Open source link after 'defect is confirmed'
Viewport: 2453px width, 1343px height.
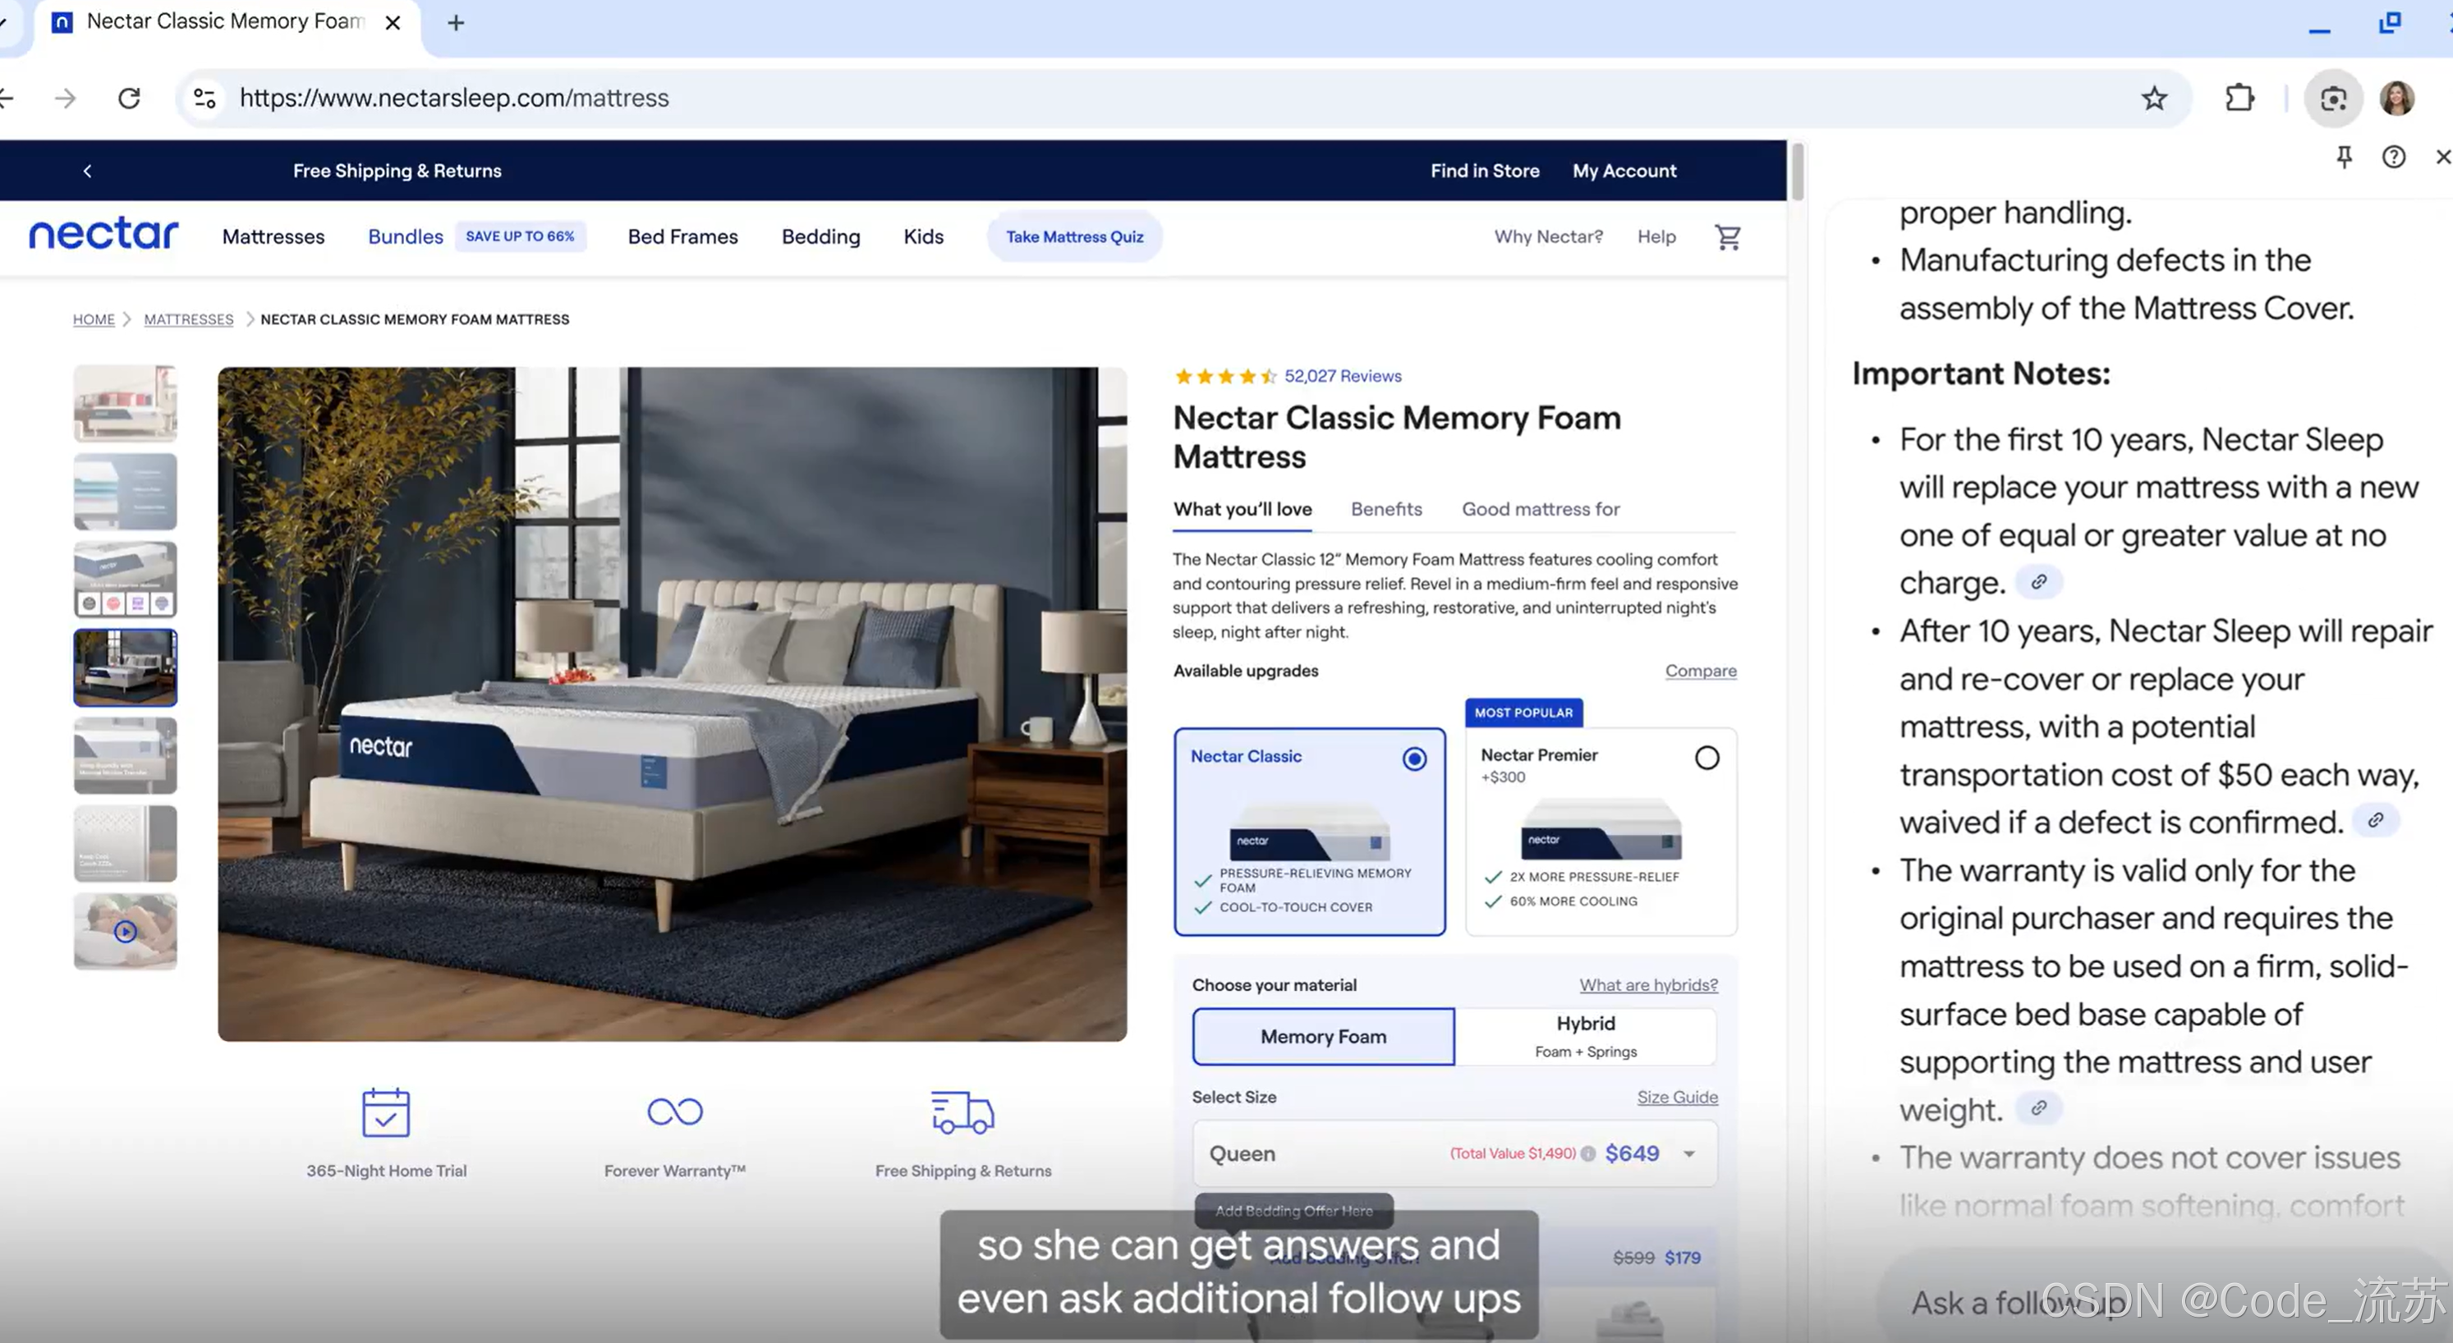tap(2375, 819)
